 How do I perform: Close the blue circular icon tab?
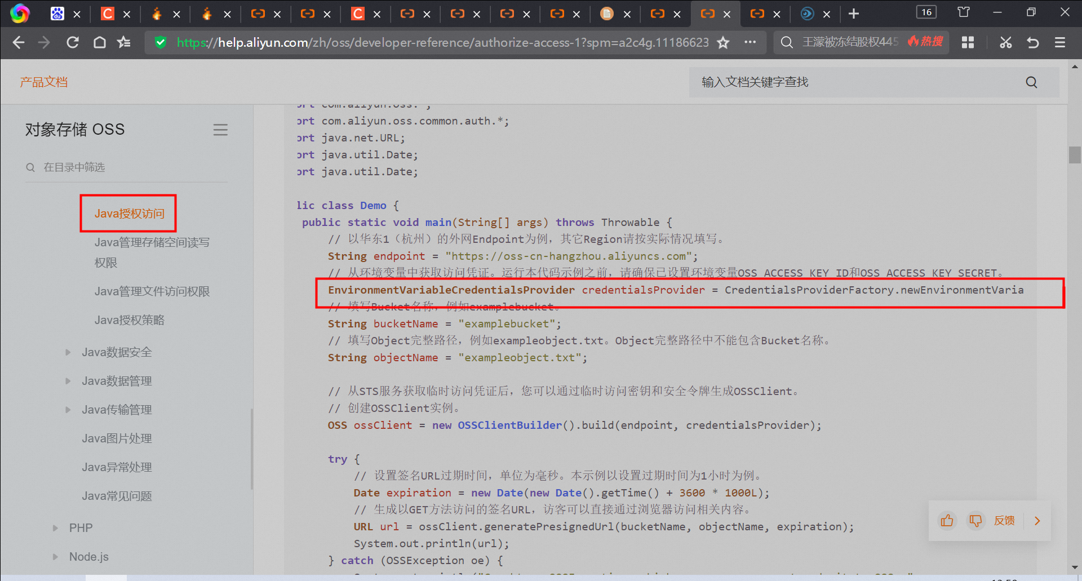(x=827, y=14)
